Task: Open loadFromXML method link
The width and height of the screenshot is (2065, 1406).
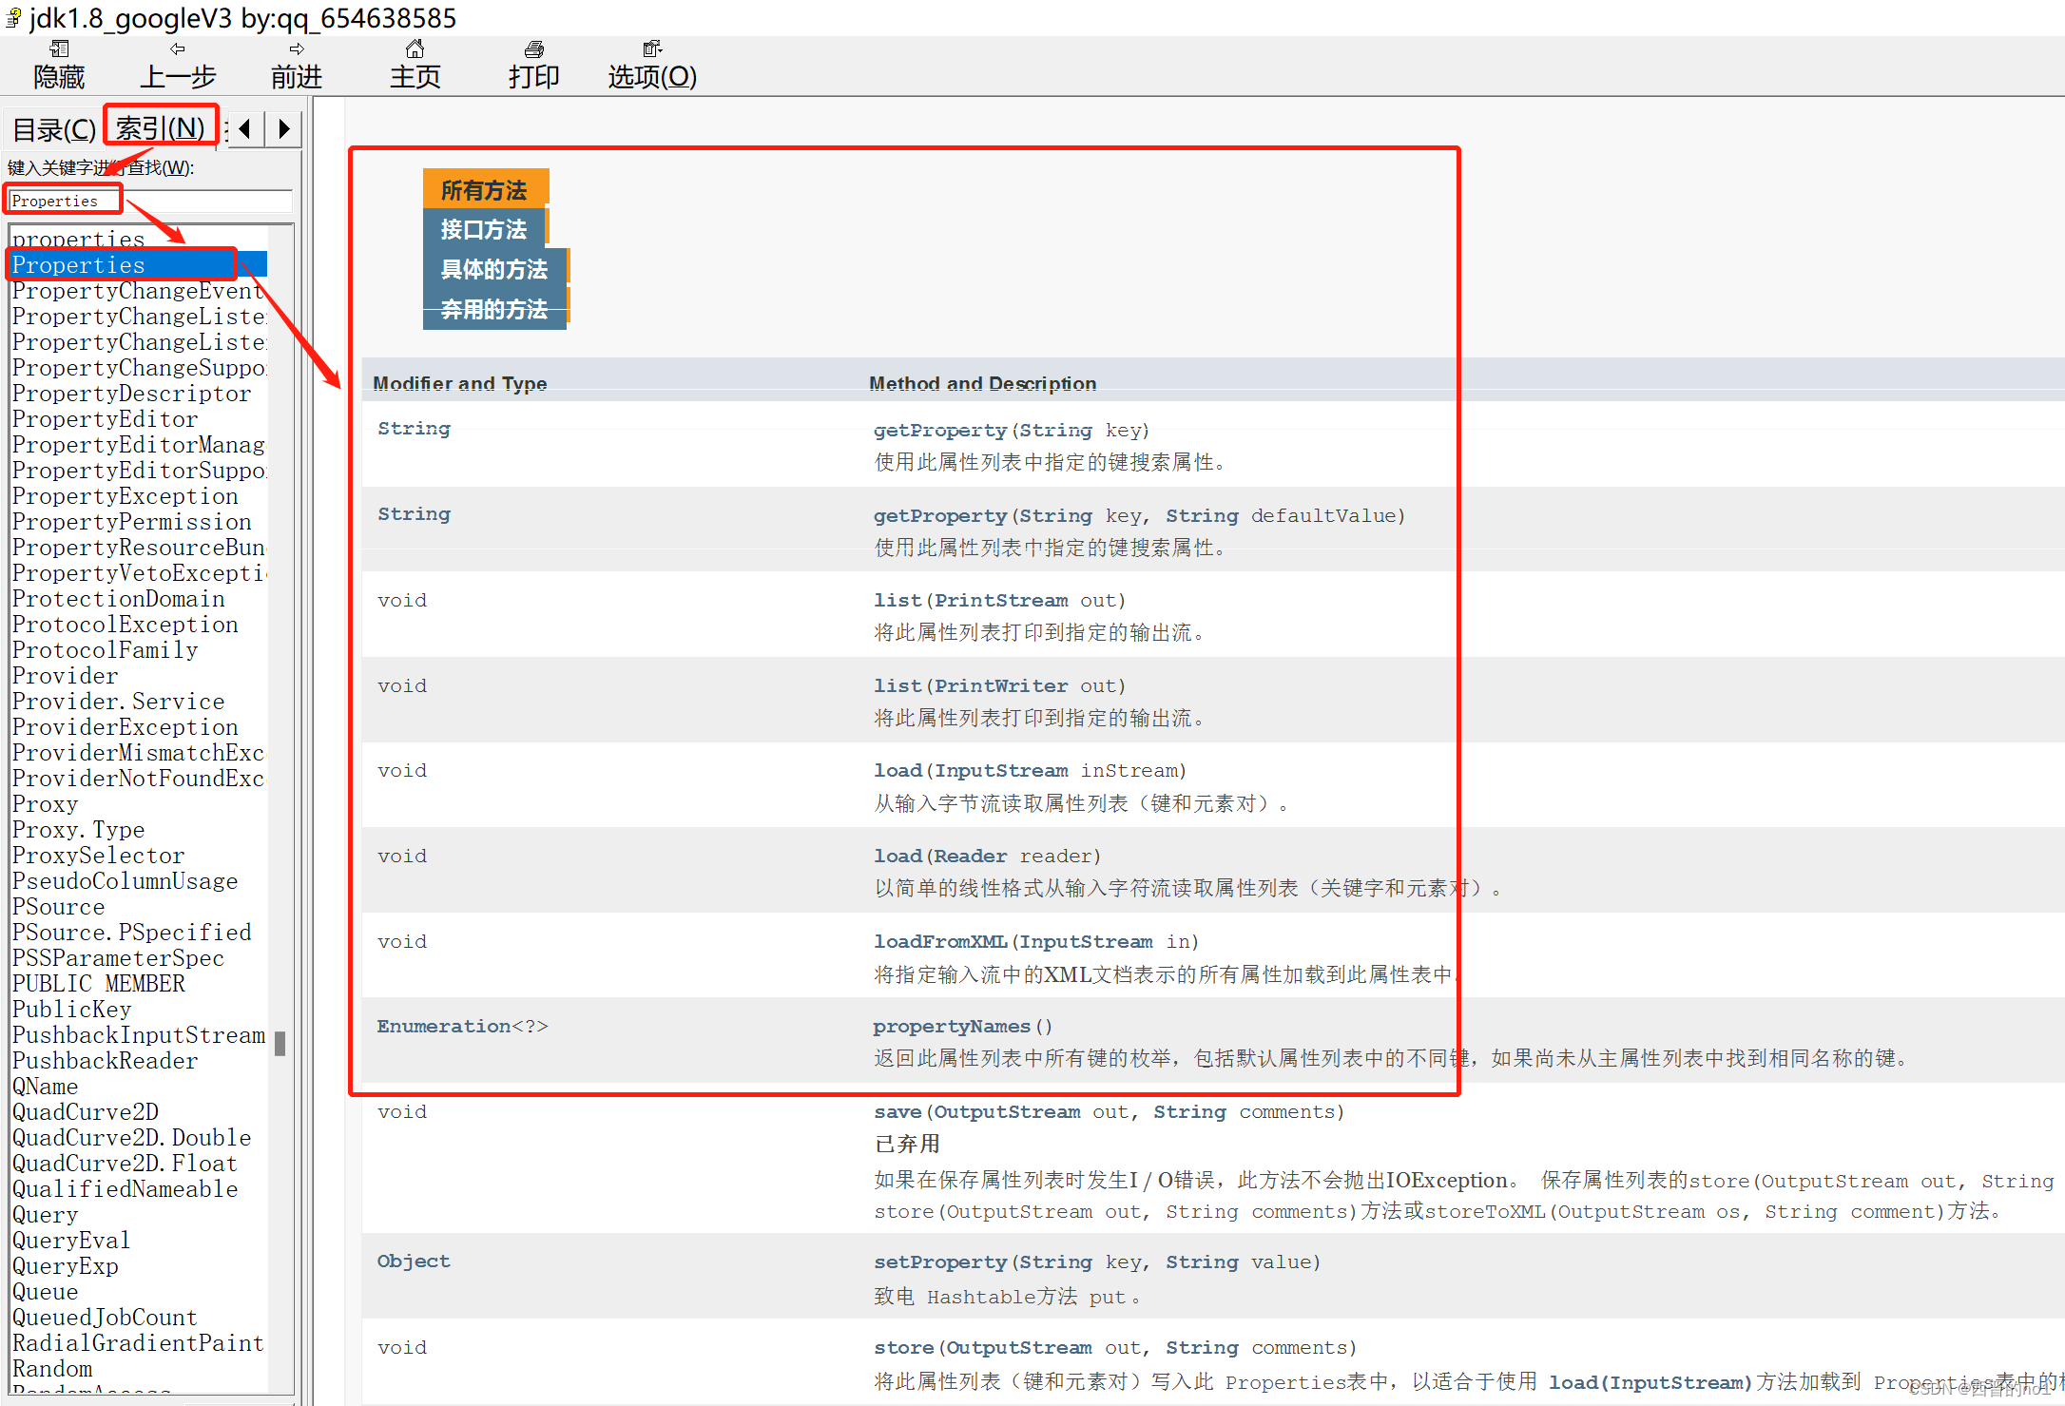Action: [x=940, y=942]
